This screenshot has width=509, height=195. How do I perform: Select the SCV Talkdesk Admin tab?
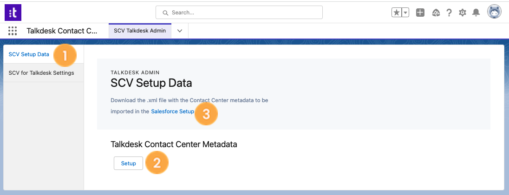point(140,31)
